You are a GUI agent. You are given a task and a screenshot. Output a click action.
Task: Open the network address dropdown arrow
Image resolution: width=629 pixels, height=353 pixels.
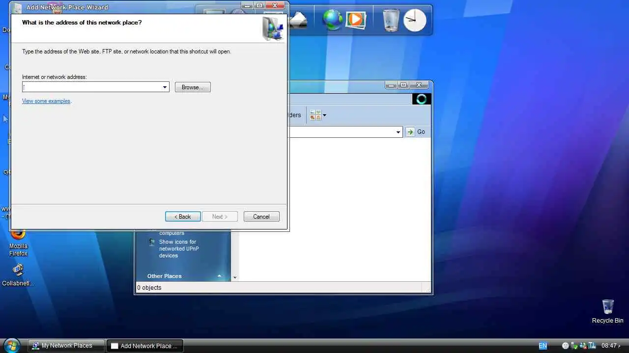165,87
